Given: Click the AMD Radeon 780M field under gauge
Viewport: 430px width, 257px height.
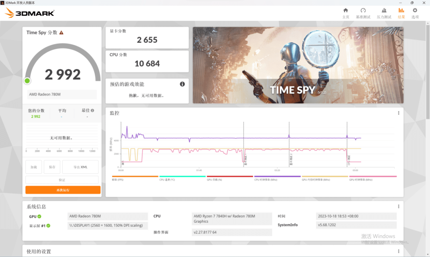Looking at the screenshot, I should tap(62, 94).
